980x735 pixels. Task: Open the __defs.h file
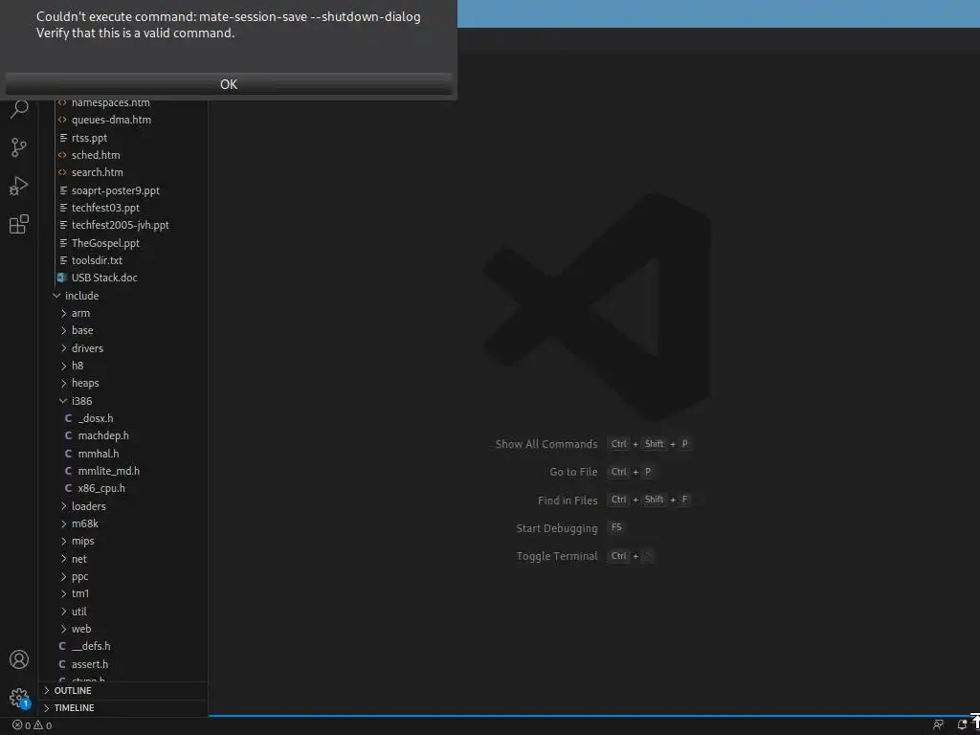pos(123,646)
